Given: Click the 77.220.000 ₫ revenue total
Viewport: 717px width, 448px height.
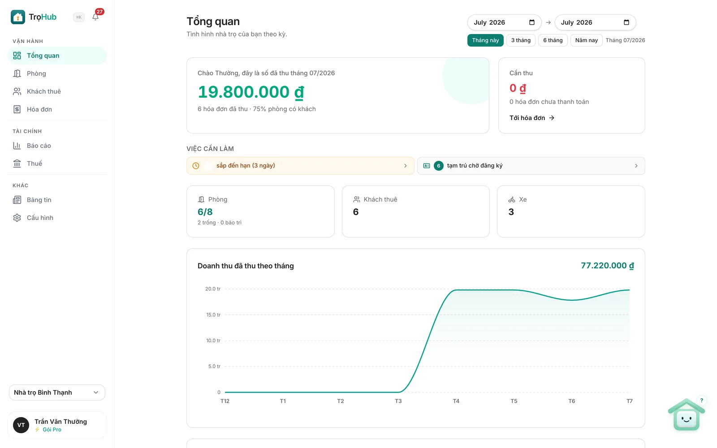Looking at the screenshot, I should [x=607, y=266].
